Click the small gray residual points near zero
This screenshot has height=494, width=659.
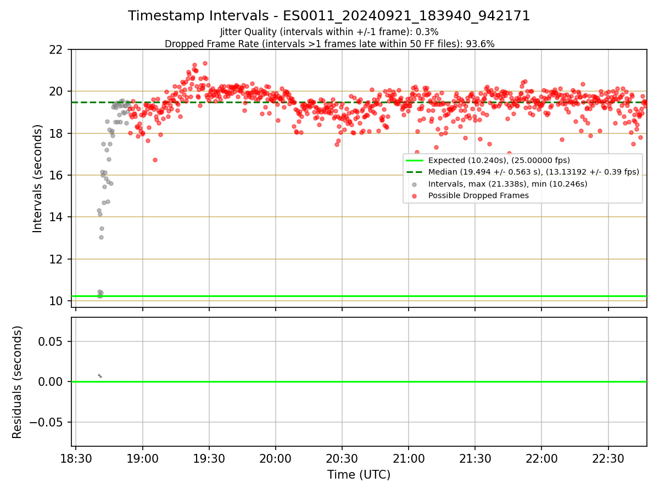(99, 376)
